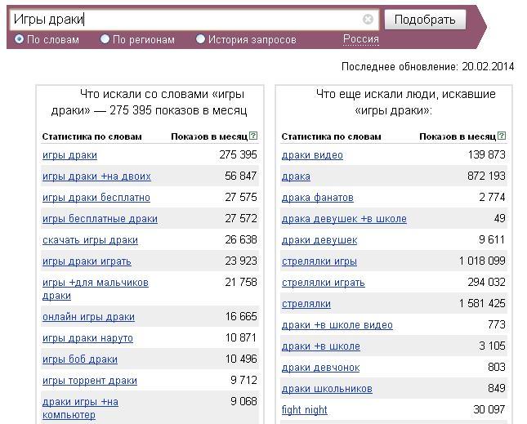Click the value '275 395' in the table
Screen dimensions: 527x424
[x=239, y=154]
